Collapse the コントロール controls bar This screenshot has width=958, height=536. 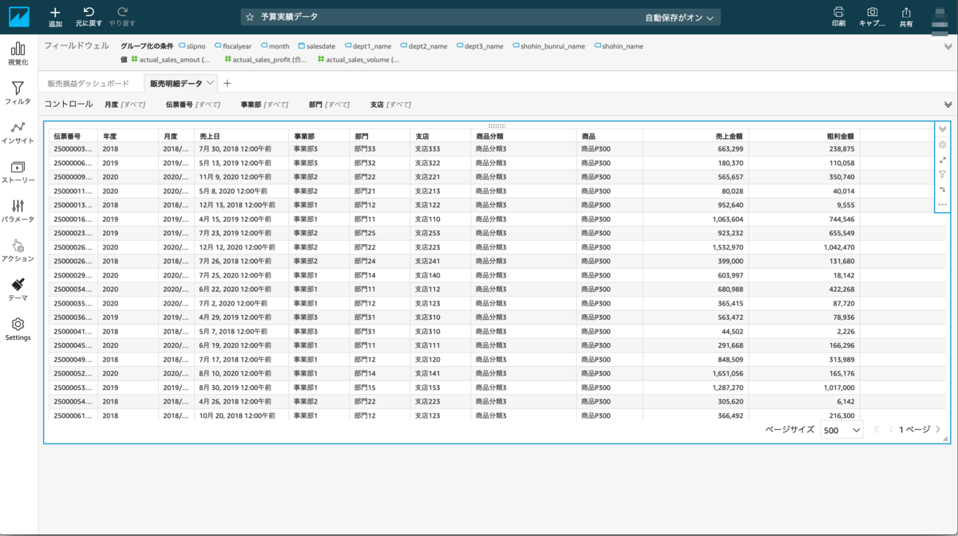click(948, 104)
